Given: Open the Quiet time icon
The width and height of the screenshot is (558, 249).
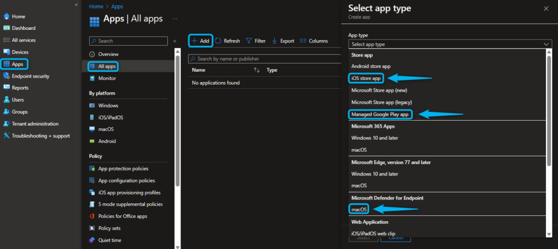Looking at the screenshot, I should coord(92,240).
